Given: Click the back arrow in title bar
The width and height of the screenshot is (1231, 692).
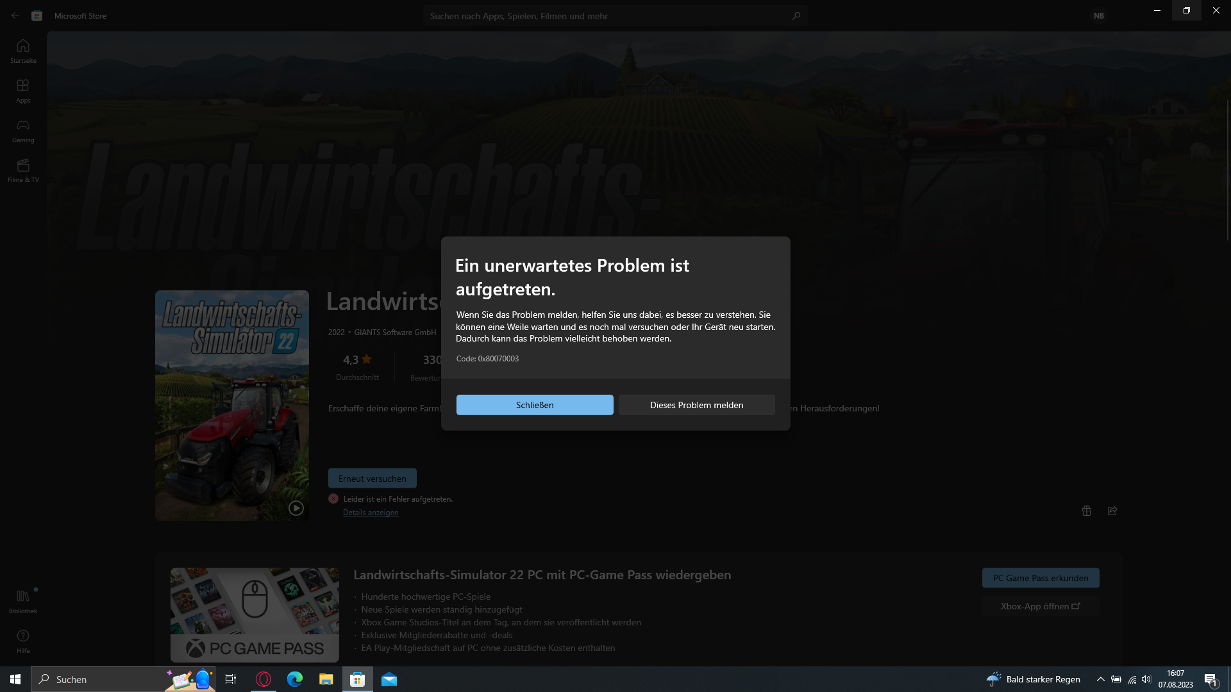Looking at the screenshot, I should click(x=15, y=16).
